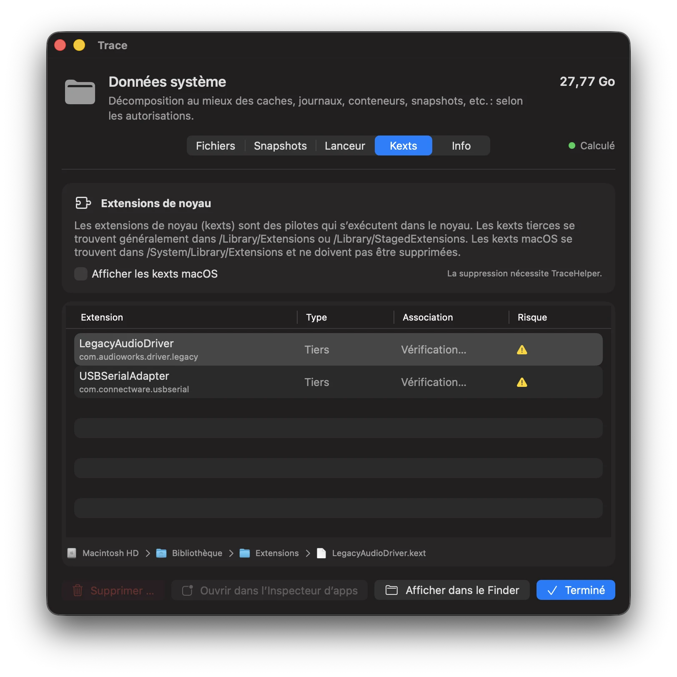Click the checkmark icon on Terminé
Screen dimensions: 677x677
click(x=552, y=591)
